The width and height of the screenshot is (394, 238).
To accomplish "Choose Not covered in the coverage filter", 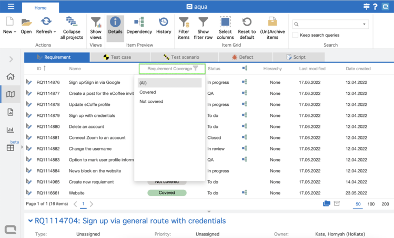I will tap(151, 102).
